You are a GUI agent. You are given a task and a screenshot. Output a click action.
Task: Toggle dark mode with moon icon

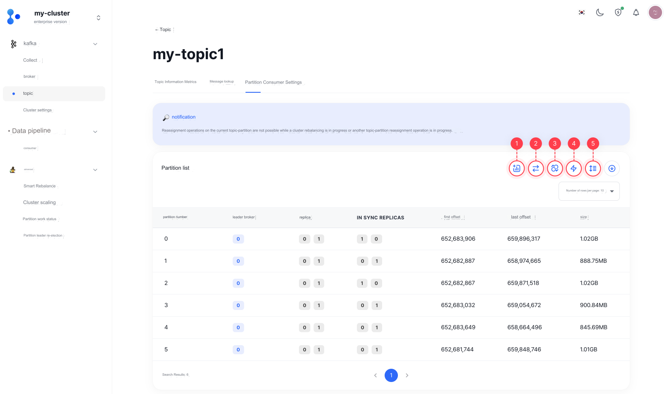600,12
